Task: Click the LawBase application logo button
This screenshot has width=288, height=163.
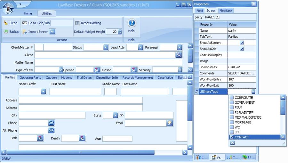Action: coord(8,8)
